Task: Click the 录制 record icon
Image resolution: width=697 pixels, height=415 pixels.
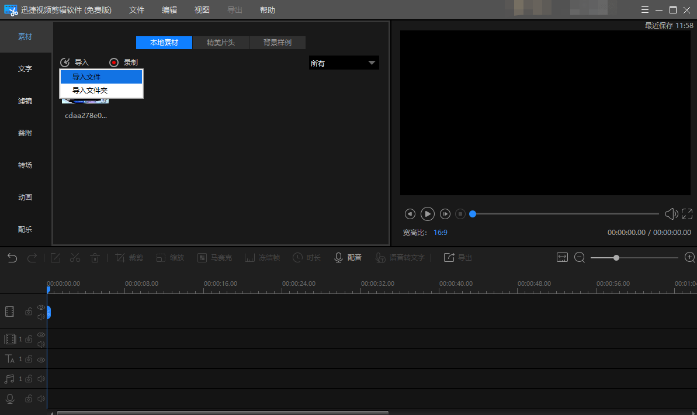Action: tap(114, 63)
